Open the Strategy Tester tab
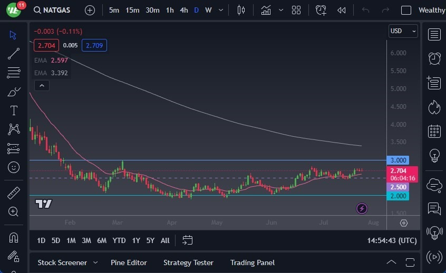446x273 pixels. pyautogui.click(x=188, y=262)
